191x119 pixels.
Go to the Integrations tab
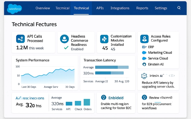coord(120,8)
